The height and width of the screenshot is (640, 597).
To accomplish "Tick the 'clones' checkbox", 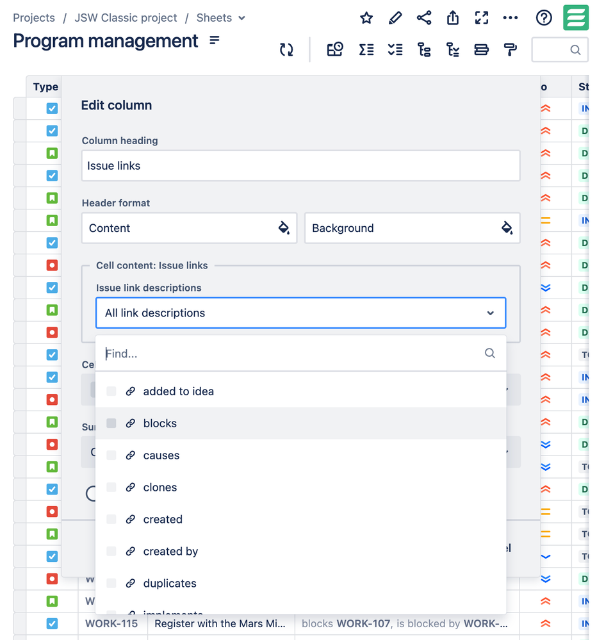I will [x=111, y=487].
